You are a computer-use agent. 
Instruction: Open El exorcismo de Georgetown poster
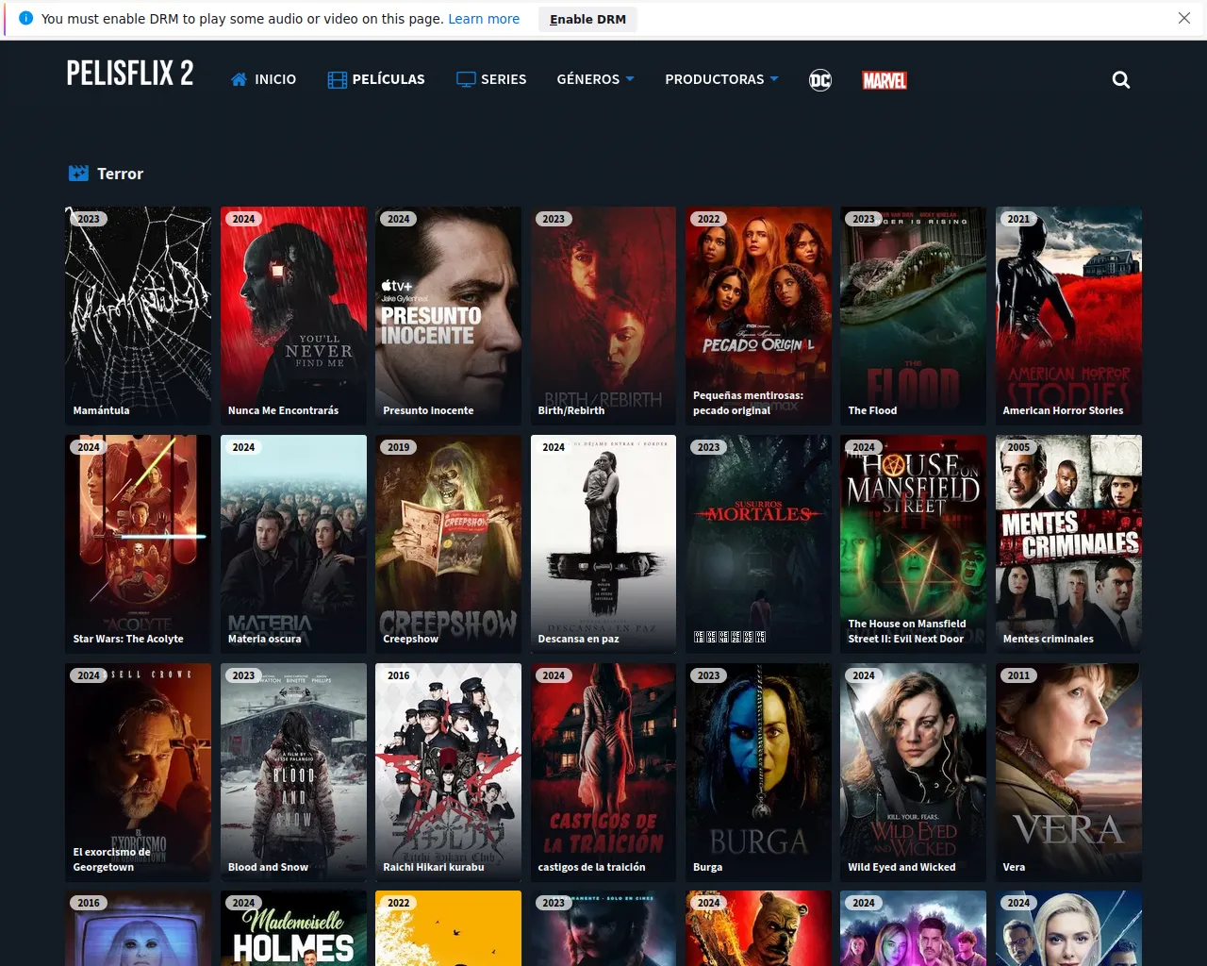coord(138,773)
